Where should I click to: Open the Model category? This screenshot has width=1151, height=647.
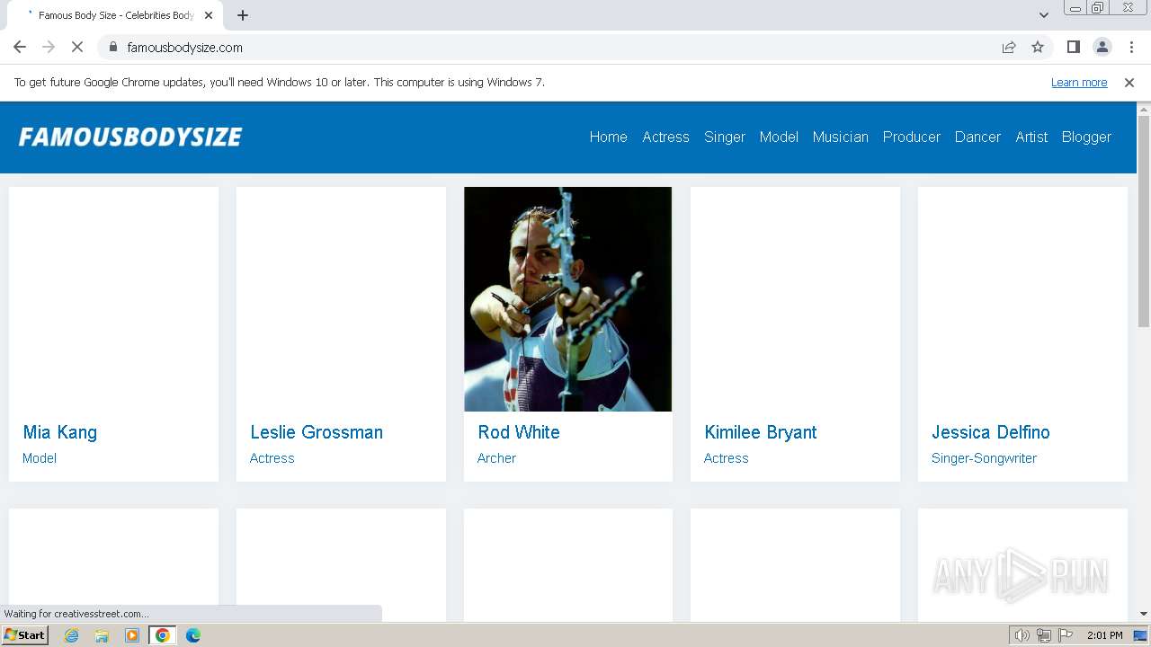click(779, 137)
